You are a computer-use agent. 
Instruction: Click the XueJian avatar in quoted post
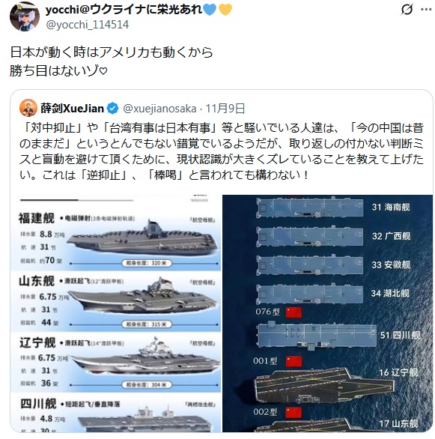pos(28,108)
